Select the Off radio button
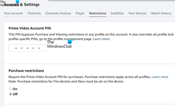Screen dimensions: 175x107 pos(10,94)
